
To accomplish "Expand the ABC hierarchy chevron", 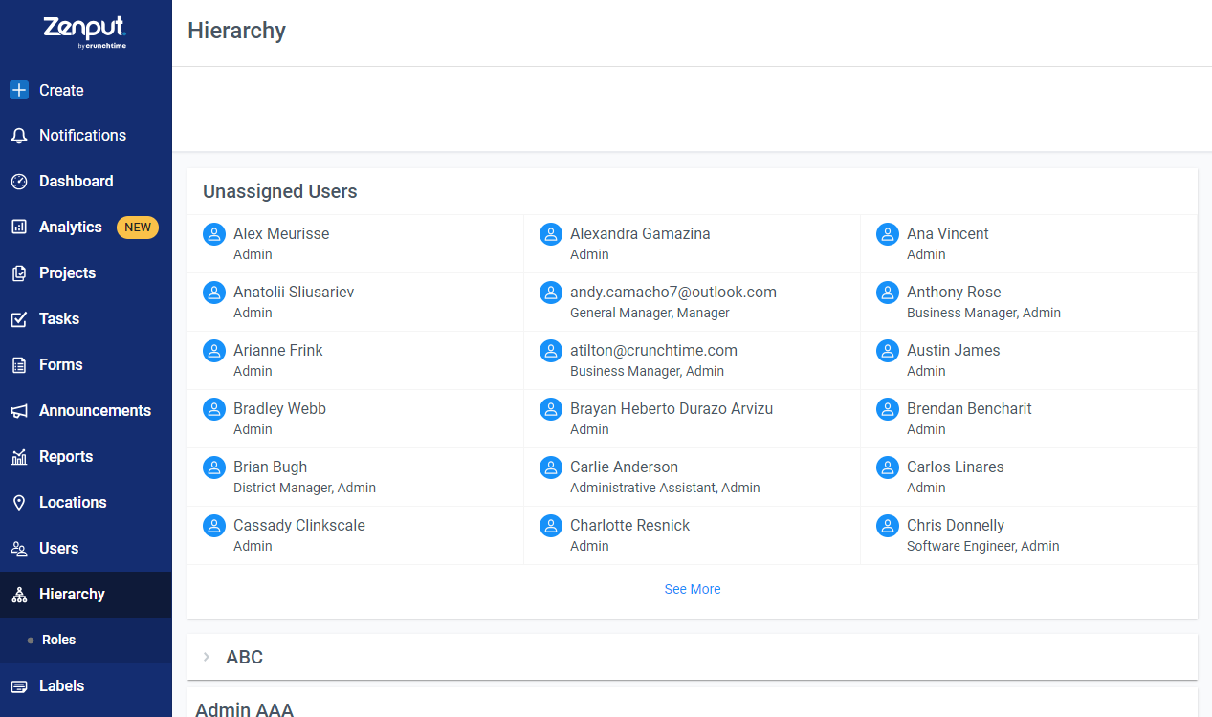I will coord(207,657).
